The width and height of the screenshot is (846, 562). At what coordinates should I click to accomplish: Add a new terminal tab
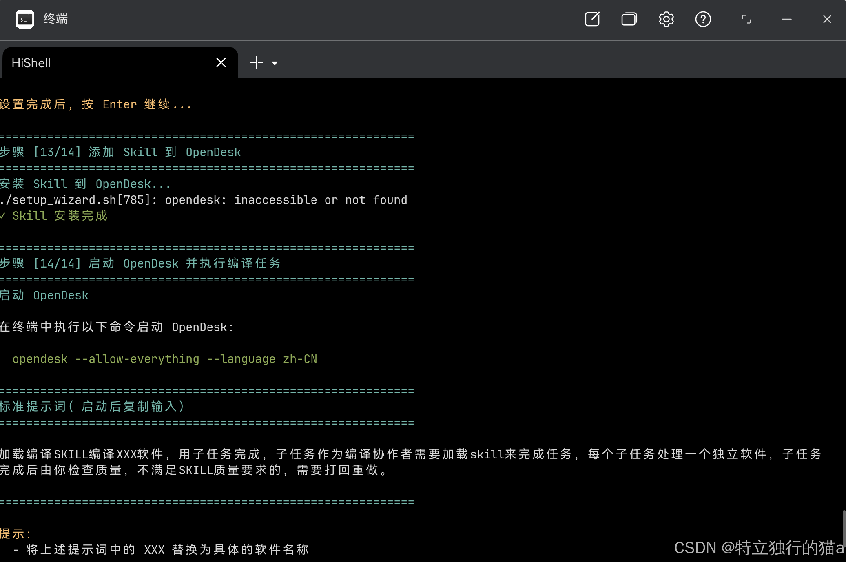click(x=257, y=63)
